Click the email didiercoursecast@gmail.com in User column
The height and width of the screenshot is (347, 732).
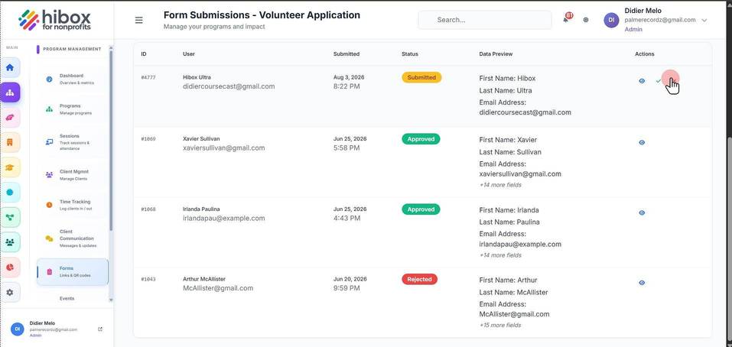coord(229,86)
